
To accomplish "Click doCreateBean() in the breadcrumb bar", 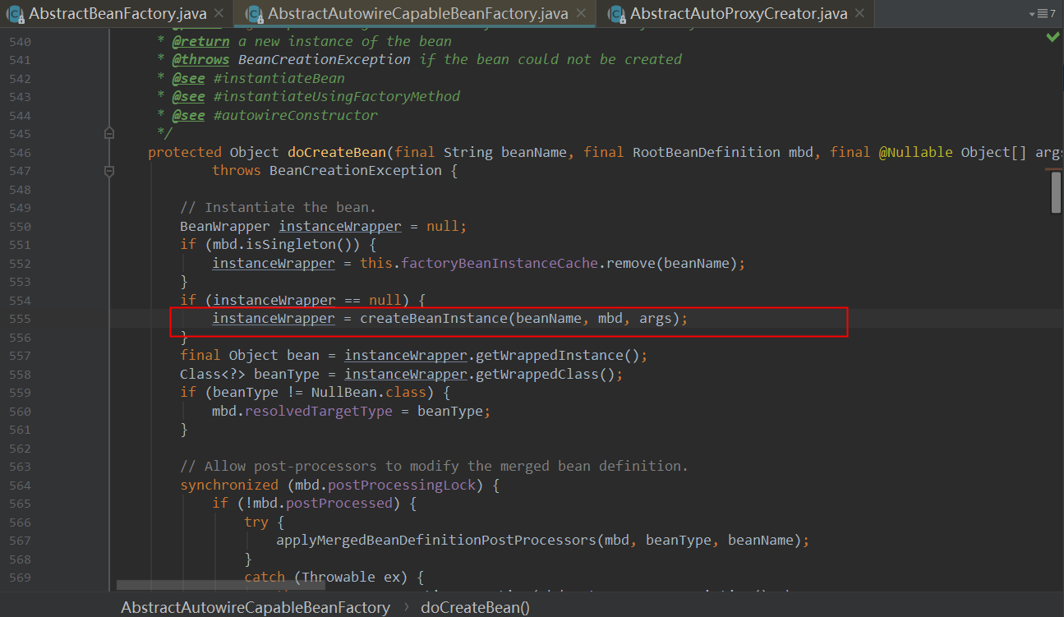I will 475,607.
